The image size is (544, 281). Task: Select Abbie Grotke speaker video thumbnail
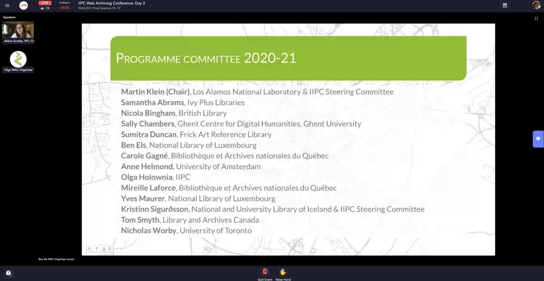point(18,32)
